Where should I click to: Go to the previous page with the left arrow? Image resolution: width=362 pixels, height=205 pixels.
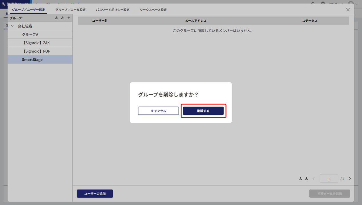click(313, 179)
